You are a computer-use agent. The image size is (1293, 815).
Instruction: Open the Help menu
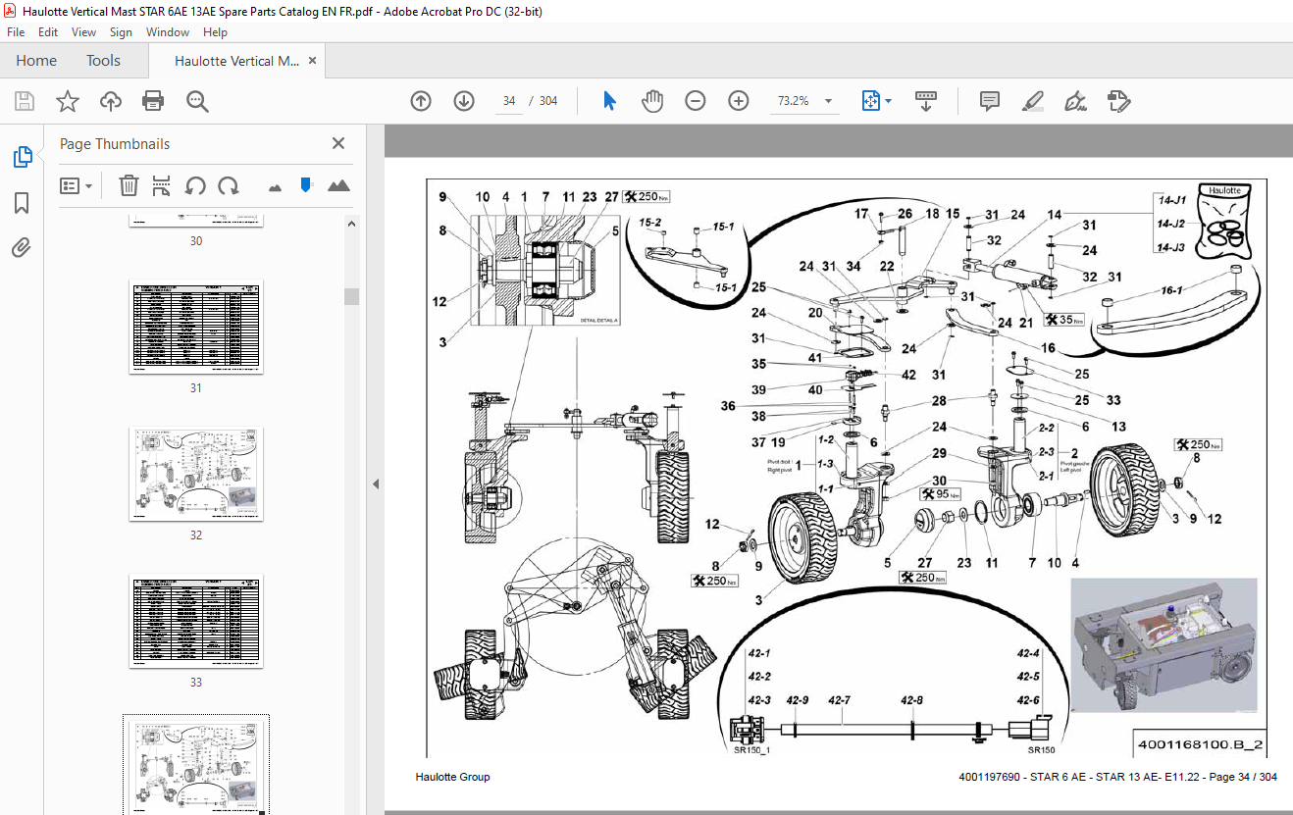[215, 32]
